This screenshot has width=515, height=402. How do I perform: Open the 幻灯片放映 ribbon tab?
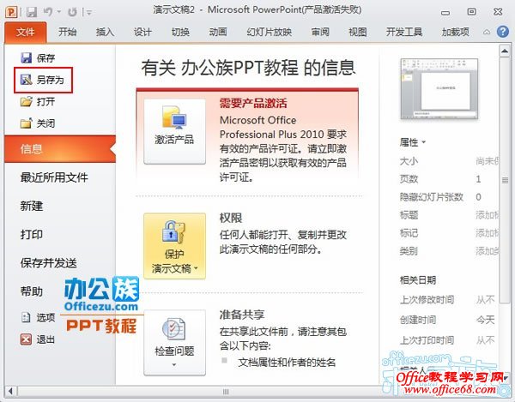270,32
